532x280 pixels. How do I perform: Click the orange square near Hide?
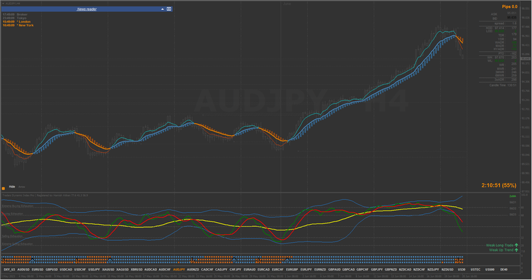coord(3,188)
